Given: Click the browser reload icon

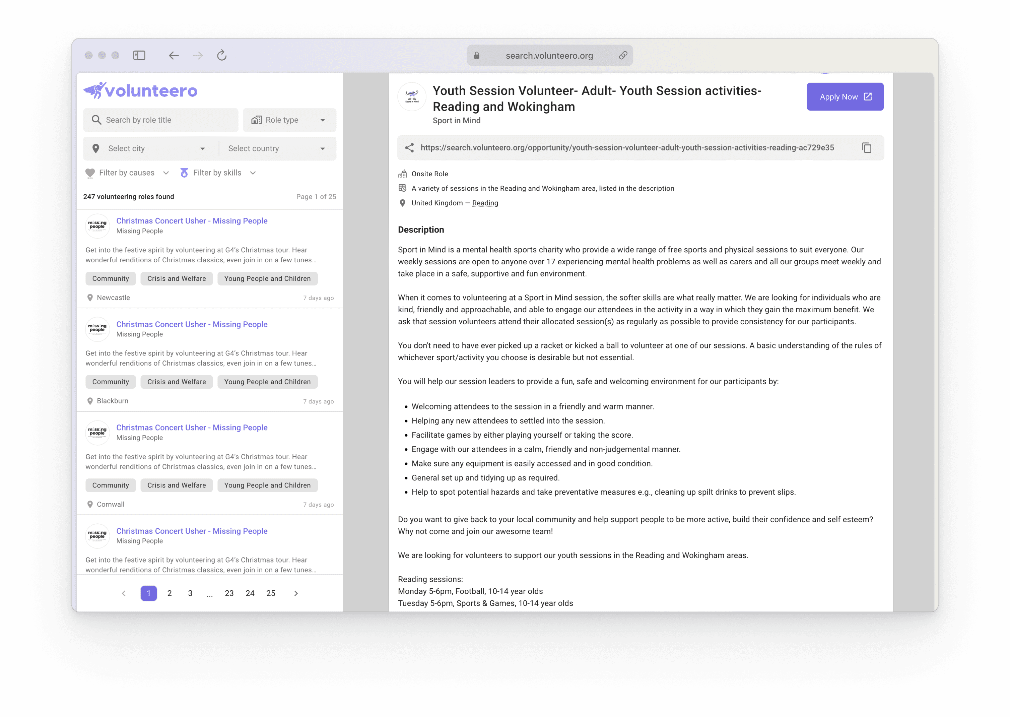Looking at the screenshot, I should coord(222,55).
